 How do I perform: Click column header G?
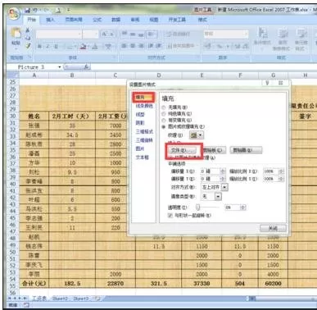point(273,75)
